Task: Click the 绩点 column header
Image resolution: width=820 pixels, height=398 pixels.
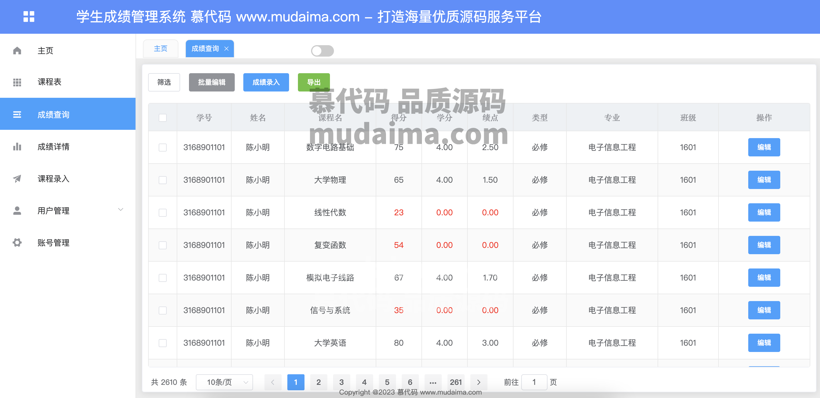Action: pyautogui.click(x=490, y=118)
